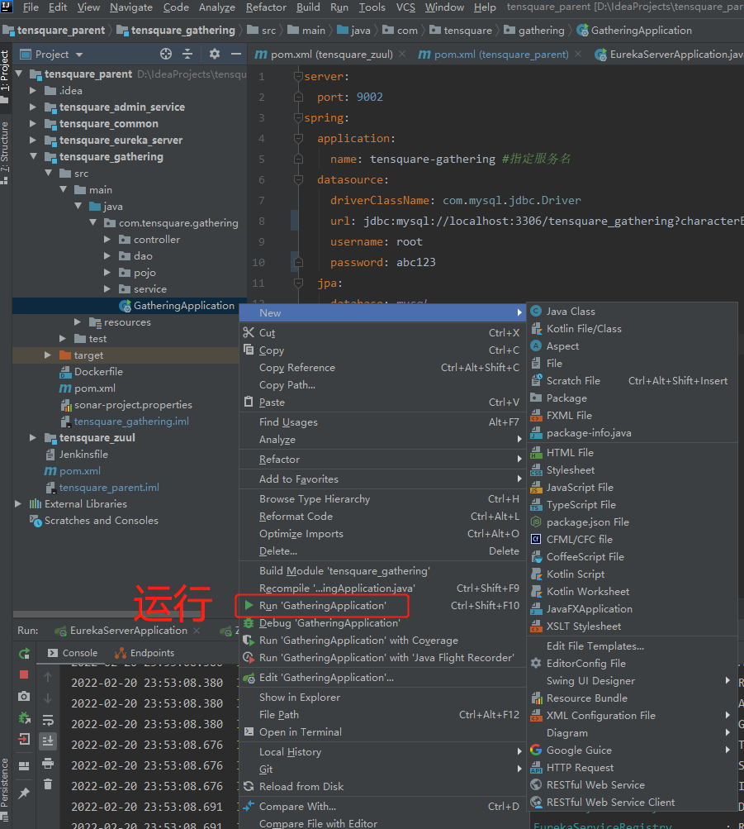Expand the tensquare_eureka_server module
Viewport: 744px width, 829px height.
coord(33,140)
